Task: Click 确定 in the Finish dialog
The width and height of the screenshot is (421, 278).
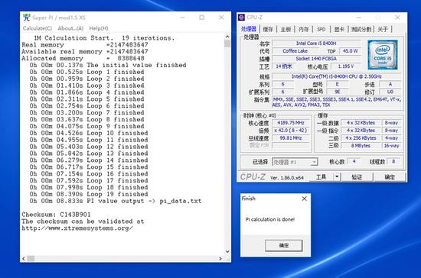Action: (283, 245)
